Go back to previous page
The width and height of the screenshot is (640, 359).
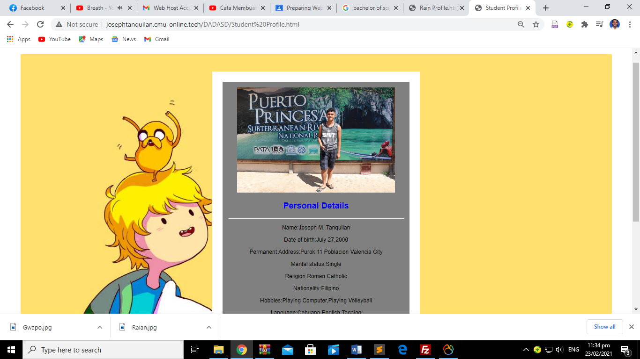[10, 24]
